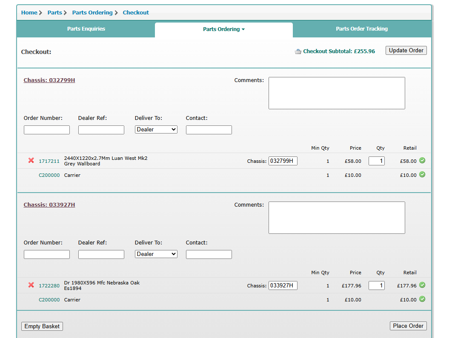Remove the Luan West Wallboard item
The width and height of the screenshot is (452, 338).
pyautogui.click(x=31, y=161)
